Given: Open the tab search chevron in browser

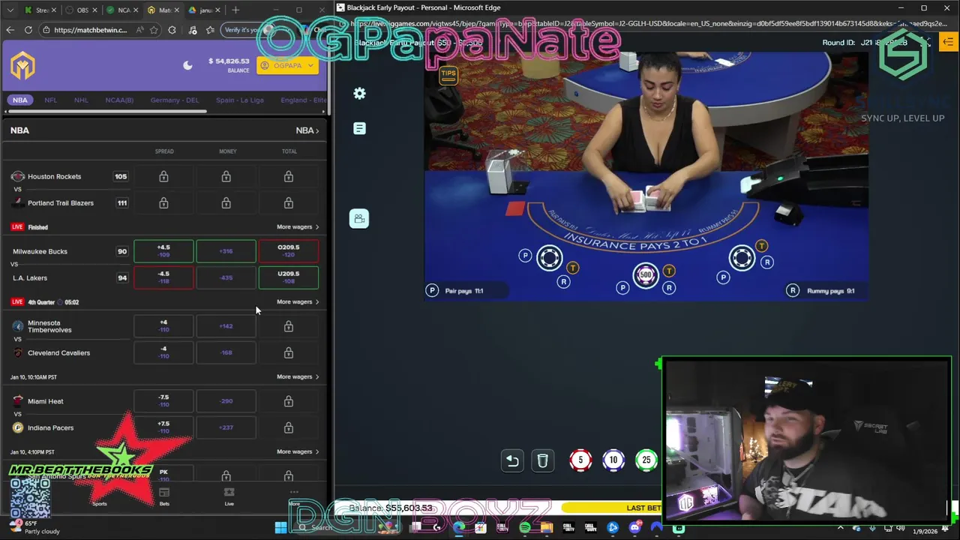Looking at the screenshot, I should 10,10.
